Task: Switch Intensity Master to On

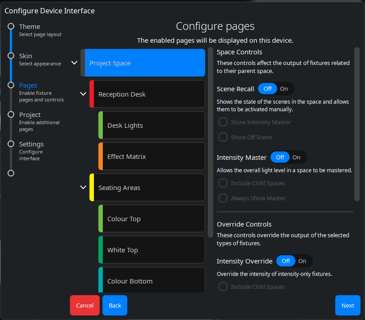Action: (296, 158)
